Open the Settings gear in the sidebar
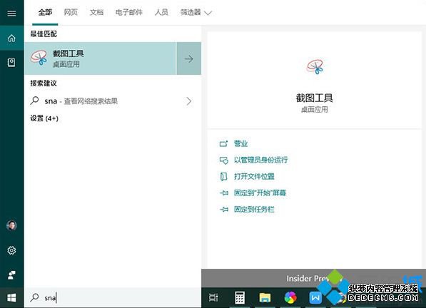426x308 pixels. (x=11, y=250)
